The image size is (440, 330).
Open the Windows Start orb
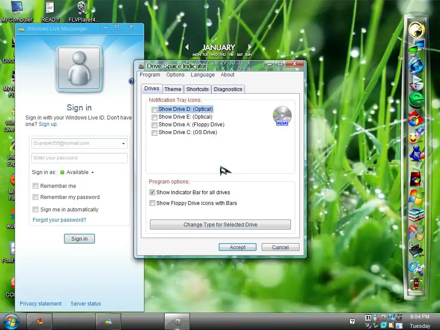pos(11,321)
